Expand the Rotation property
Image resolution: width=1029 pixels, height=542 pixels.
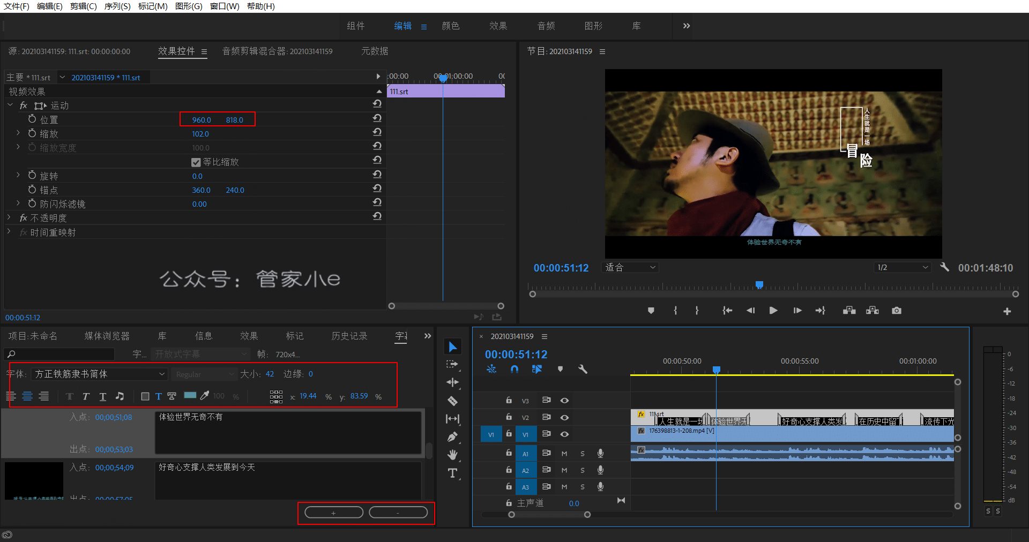18,175
